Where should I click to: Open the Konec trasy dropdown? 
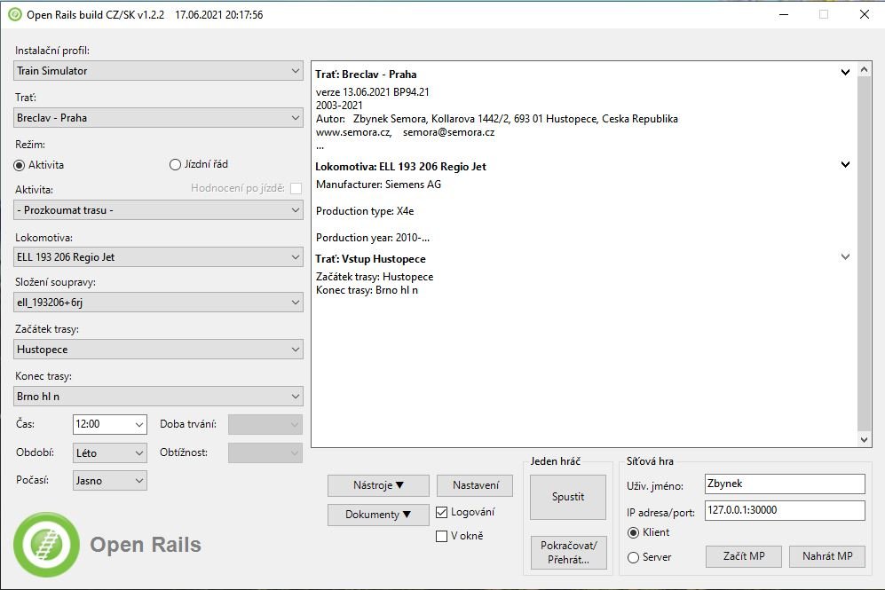tap(158, 396)
